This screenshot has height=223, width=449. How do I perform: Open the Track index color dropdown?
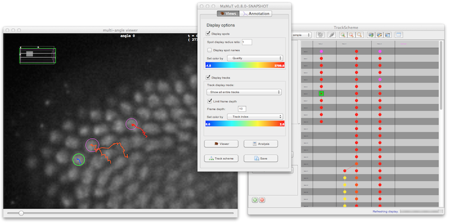click(255, 116)
